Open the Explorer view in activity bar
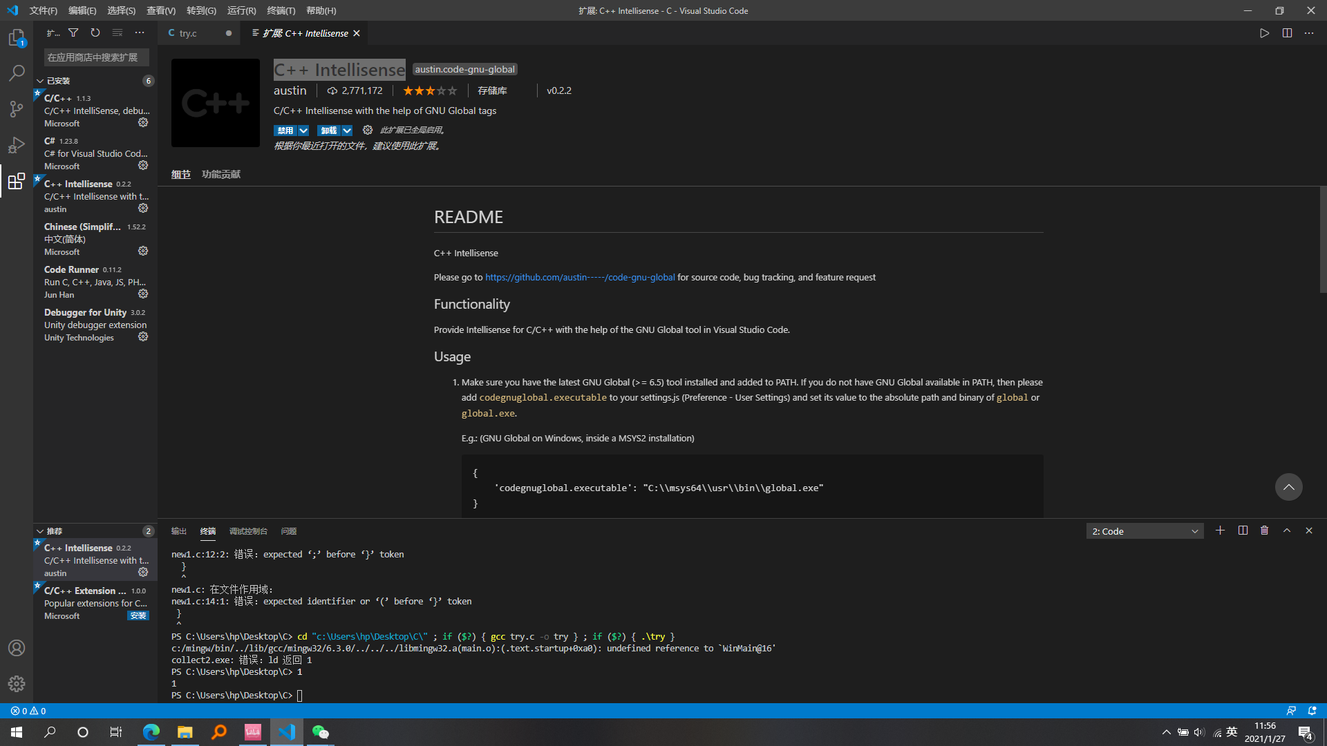The height and width of the screenshot is (746, 1327). point(17,38)
